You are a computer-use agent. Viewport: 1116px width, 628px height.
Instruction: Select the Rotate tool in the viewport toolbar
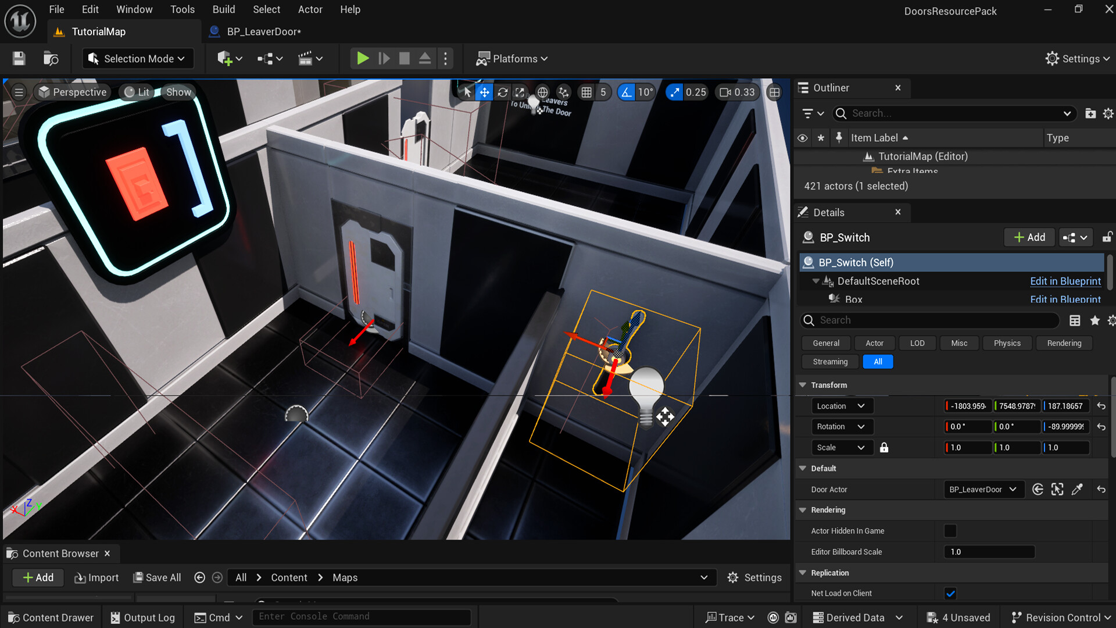(502, 92)
